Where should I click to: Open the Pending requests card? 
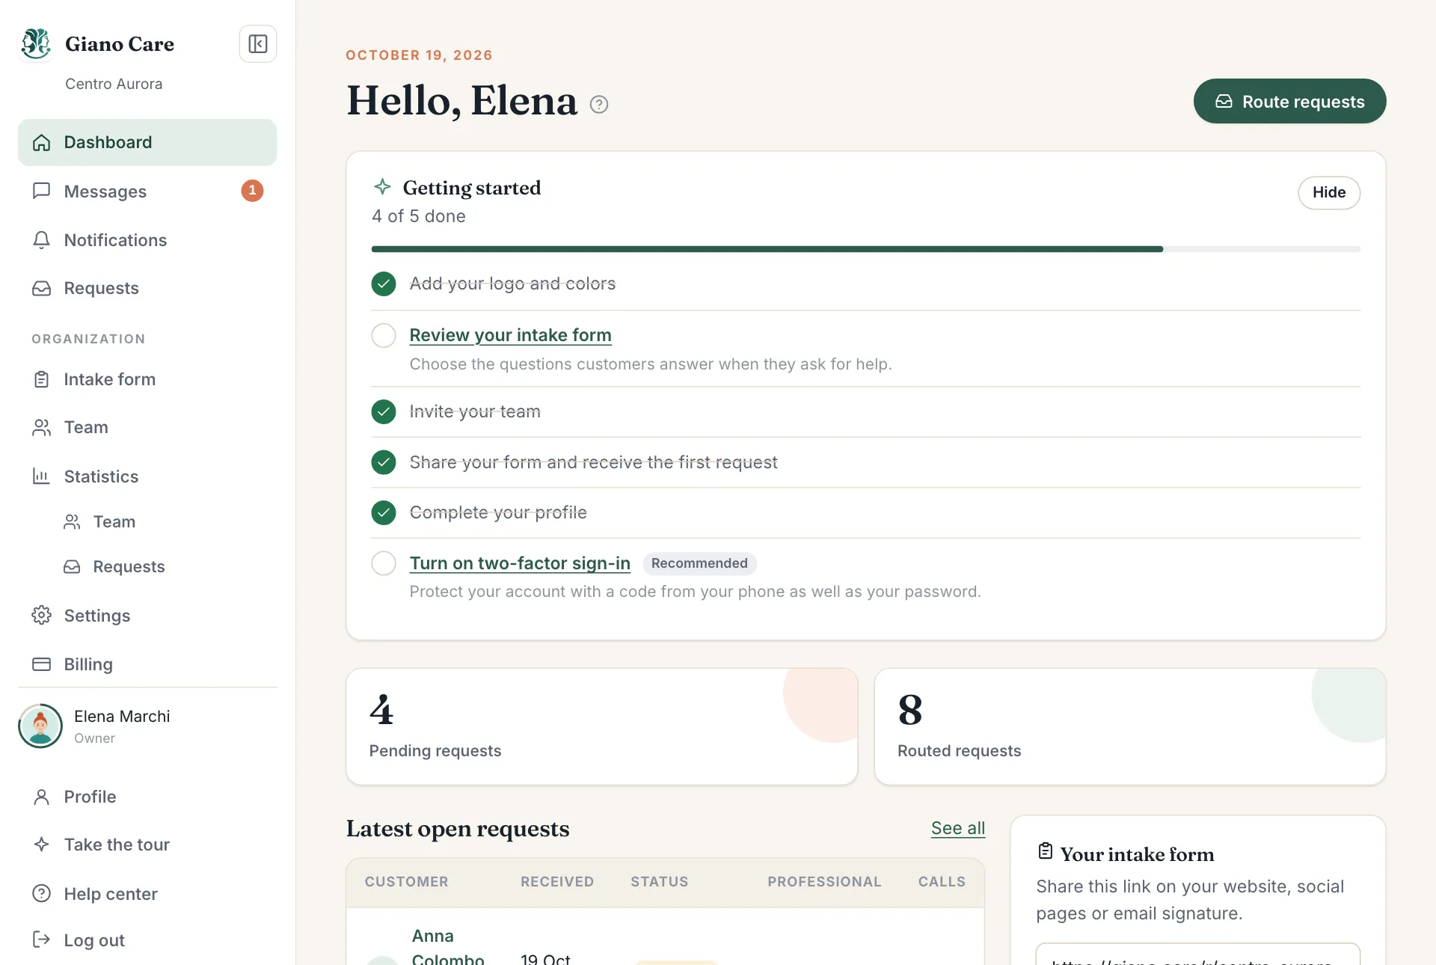(x=602, y=726)
